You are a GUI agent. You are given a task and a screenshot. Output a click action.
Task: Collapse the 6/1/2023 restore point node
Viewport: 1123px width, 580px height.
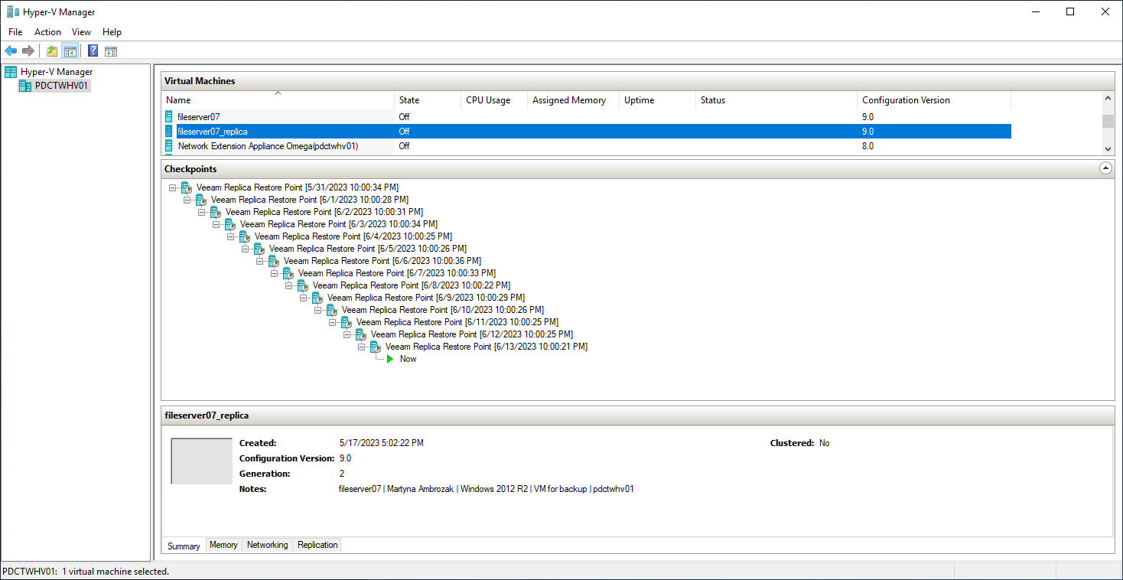pyautogui.click(x=187, y=200)
